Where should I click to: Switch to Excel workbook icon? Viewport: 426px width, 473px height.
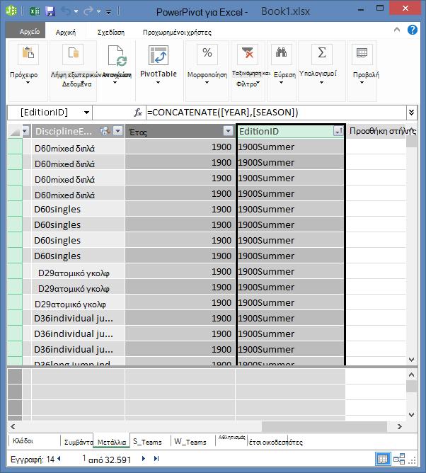35,11
